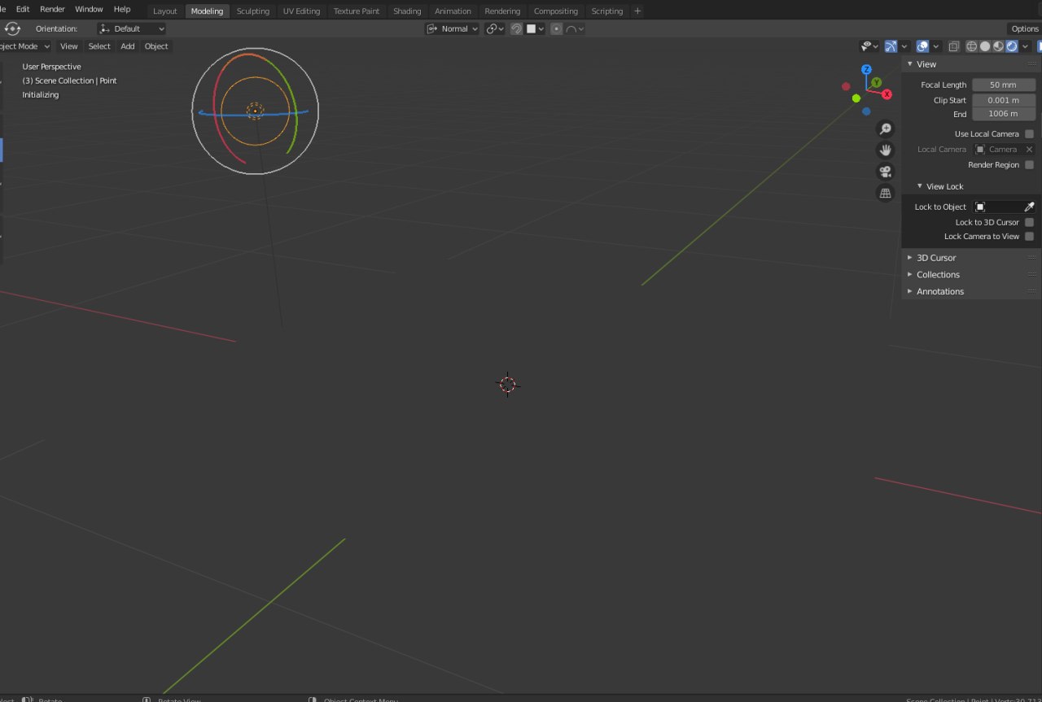Open the overlays options dropdown arrow
This screenshot has width=1042, height=702.
tap(936, 46)
